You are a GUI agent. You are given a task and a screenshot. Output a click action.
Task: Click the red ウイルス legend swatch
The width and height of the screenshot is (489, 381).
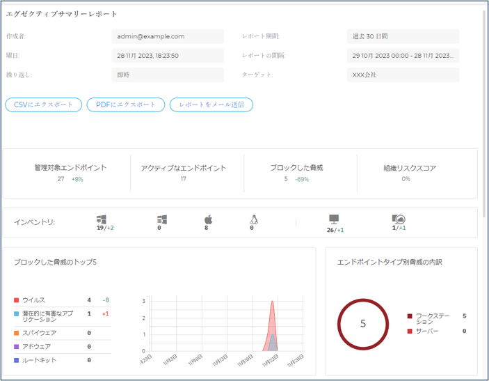point(17,300)
